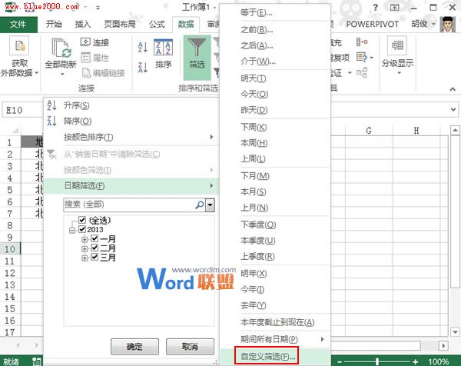Click the Name Box showing E10
461x366 pixels.
point(22,110)
